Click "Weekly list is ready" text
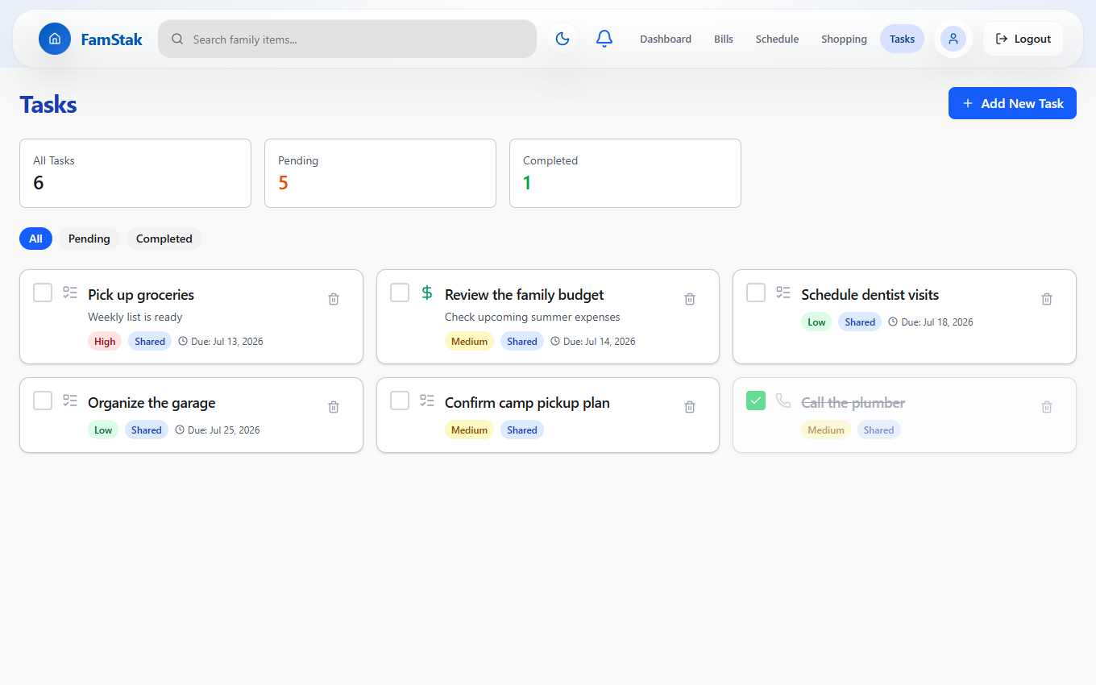Image resolution: width=1096 pixels, height=685 pixels. tap(135, 317)
